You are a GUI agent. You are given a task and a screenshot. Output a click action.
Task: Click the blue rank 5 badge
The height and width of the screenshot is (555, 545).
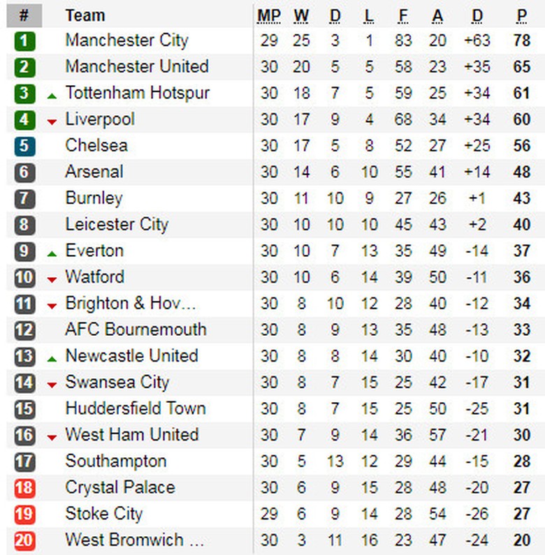(24, 146)
